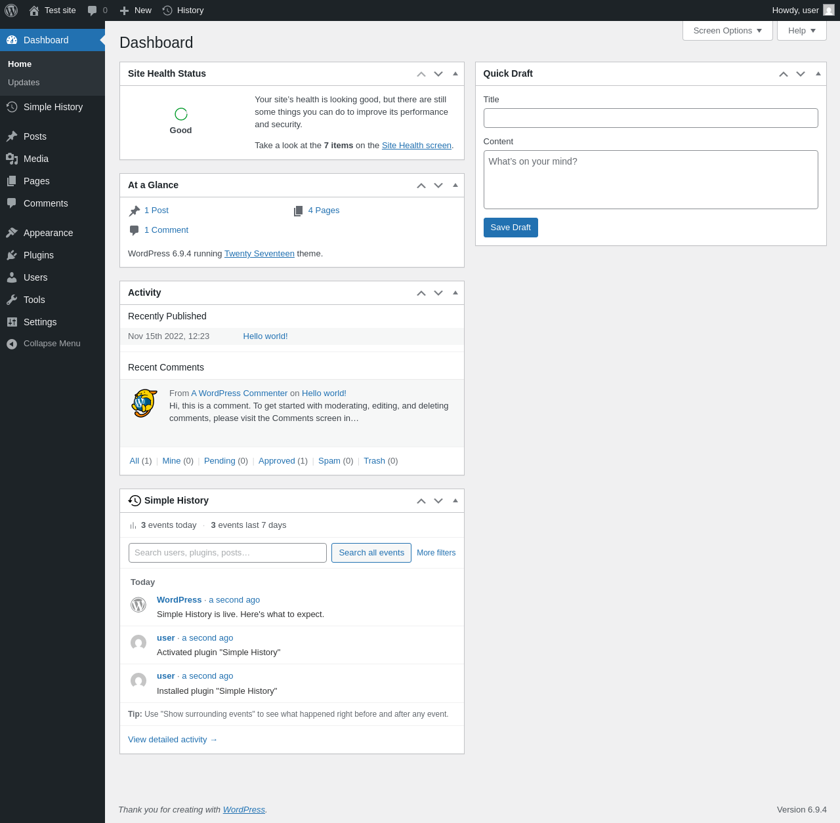840x823 pixels.
Task: Click the Dashboard gauge menu item
Action: [x=52, y=40]
